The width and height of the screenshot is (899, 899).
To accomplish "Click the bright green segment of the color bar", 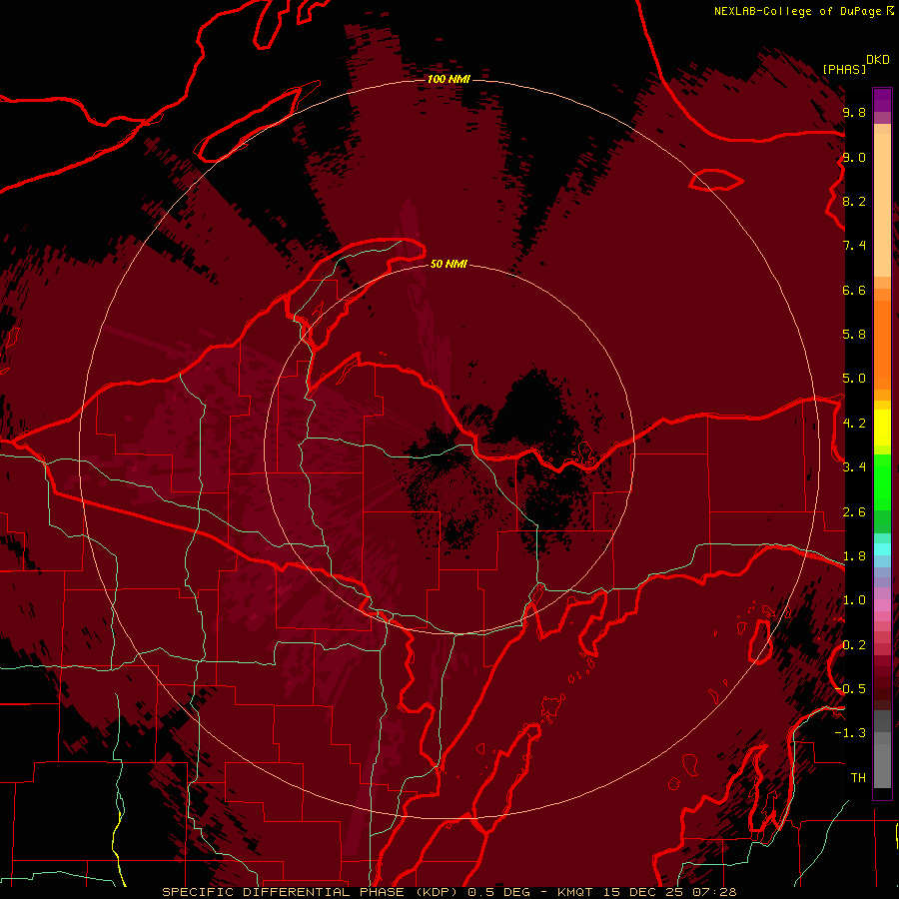I will [x=882, y=482].
